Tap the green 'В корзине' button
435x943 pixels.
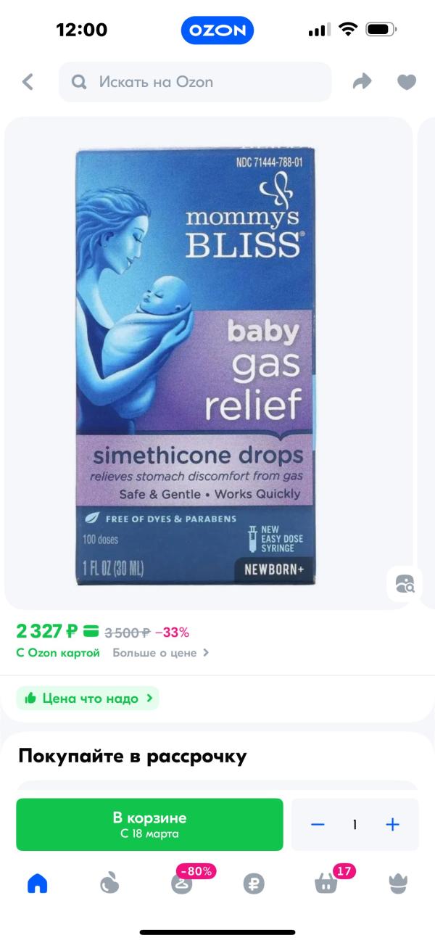[149, 825]
